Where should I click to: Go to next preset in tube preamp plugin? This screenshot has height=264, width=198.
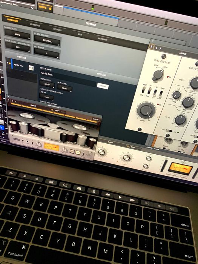click(160, 49)
